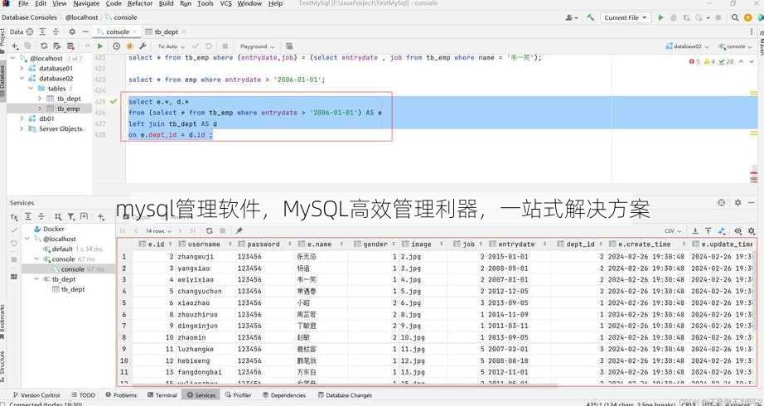Filter services with funnel icon
This screenshot has width=764, height=406.
71,216
